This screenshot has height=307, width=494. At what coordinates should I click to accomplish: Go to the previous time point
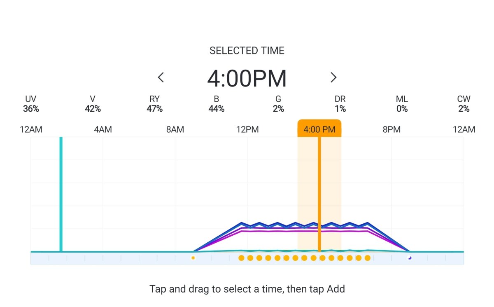click(x=161, y=77)
